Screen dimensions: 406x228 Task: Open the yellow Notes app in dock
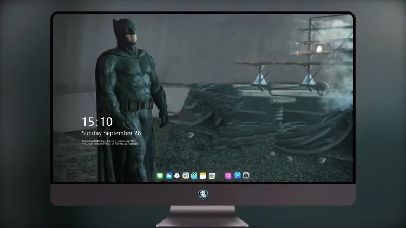(203, 176)
